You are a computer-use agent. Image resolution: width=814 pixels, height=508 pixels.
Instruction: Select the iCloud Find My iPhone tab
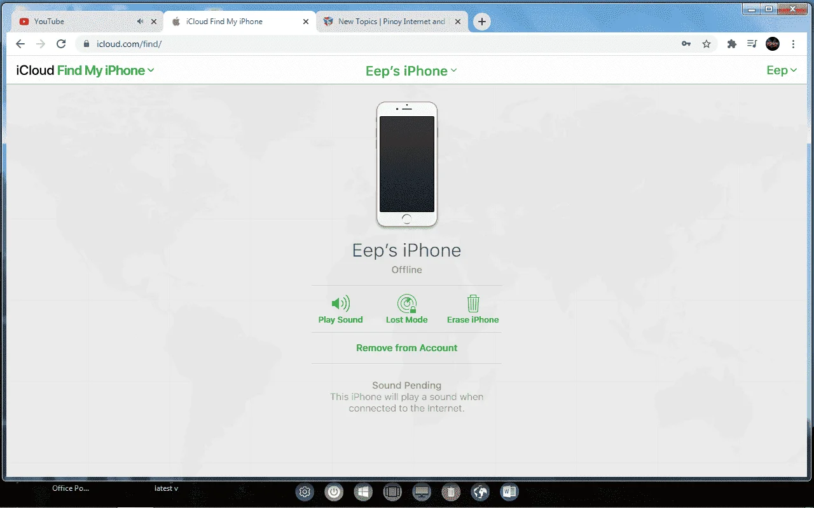pos(240,22)
